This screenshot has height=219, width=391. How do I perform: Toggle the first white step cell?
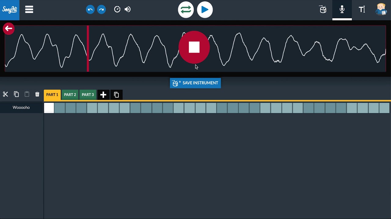pos(49,108)
